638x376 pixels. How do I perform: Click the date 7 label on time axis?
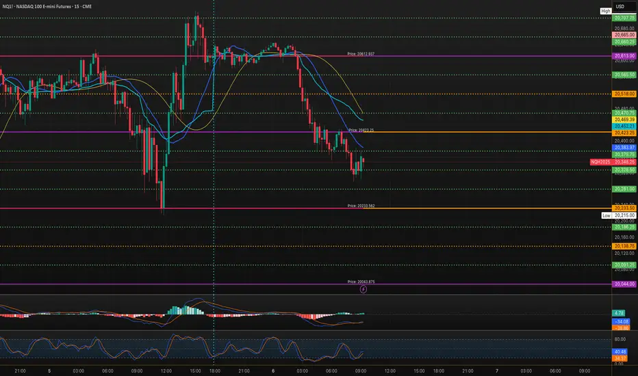tap(497, 371)
